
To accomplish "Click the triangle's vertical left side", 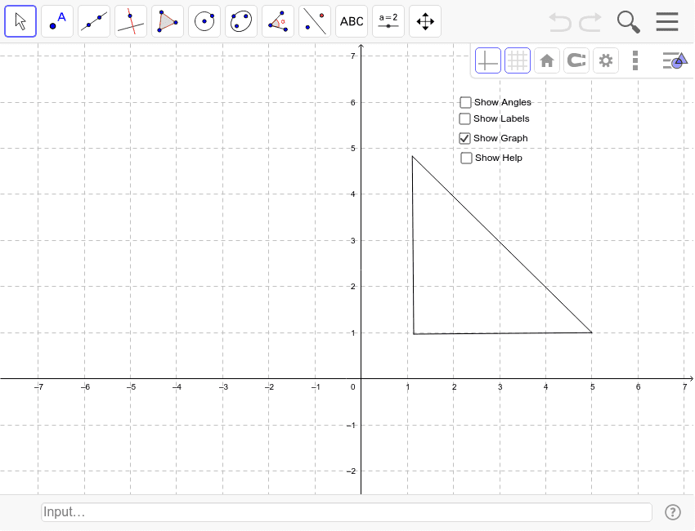I will [x=413, y=244].
